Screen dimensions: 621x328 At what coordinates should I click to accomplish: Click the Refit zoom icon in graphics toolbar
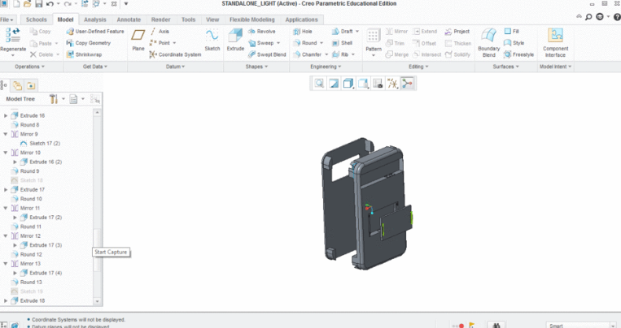point(319,83)
